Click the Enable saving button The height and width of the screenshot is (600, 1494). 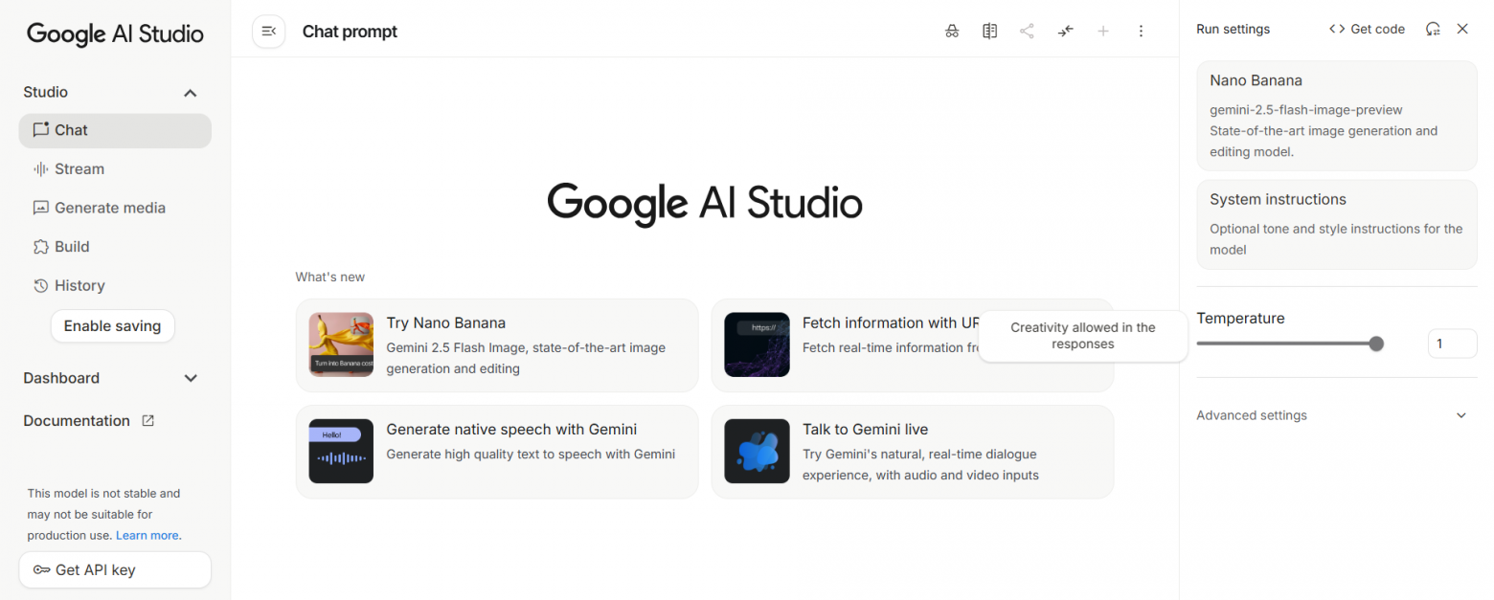tap(112, 326)
